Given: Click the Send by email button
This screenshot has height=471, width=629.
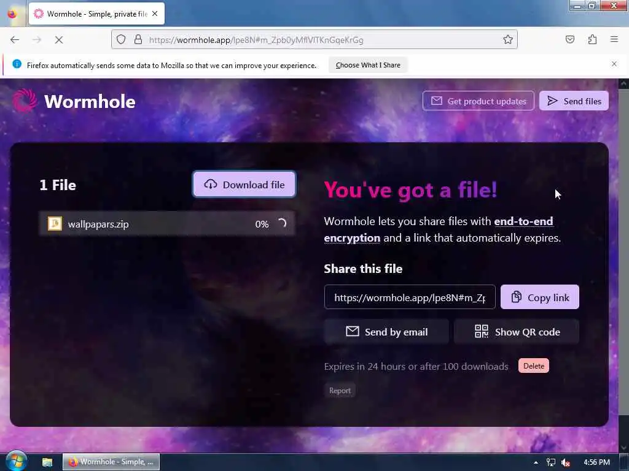Looking at the screenshot, I should (x=386, y=332).
